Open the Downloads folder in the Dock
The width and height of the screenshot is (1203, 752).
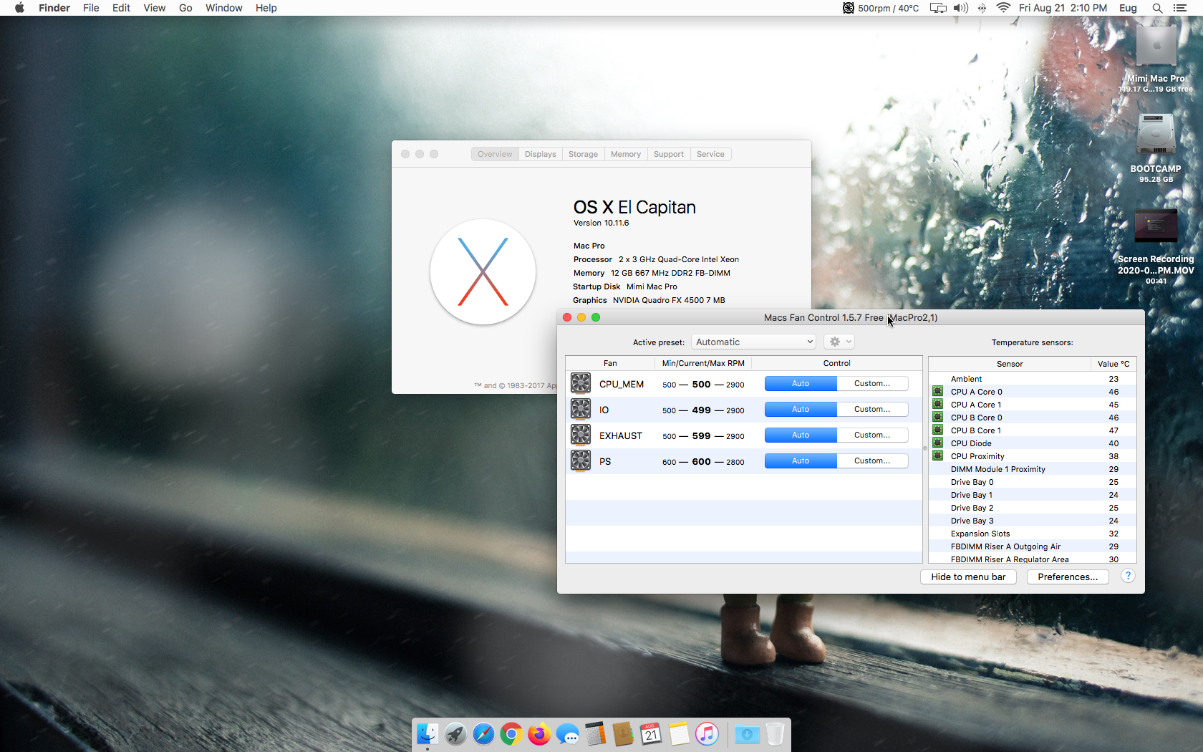[x=747, y=734]
